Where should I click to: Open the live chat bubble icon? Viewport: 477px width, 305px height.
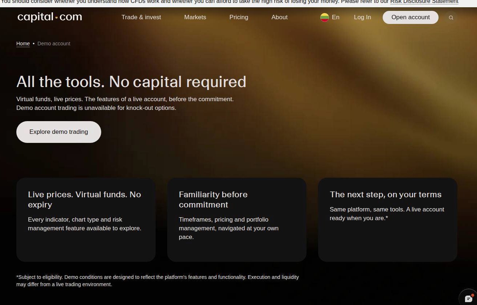pyautogui.click(x=468, y=298)
